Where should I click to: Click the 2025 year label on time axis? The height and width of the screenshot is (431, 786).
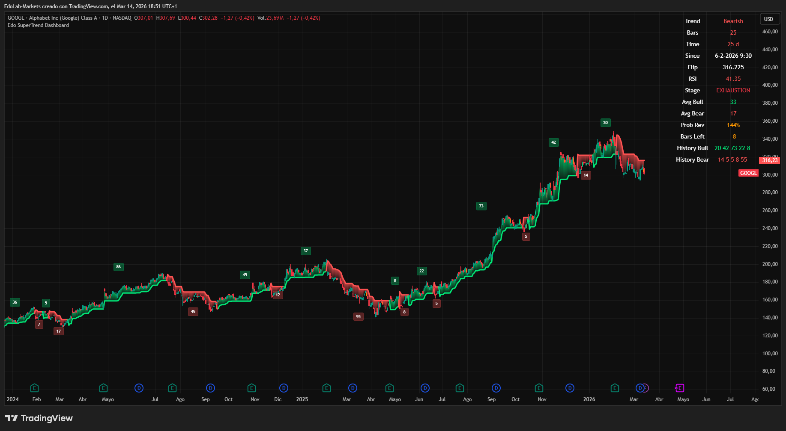(x=302, y=399)
